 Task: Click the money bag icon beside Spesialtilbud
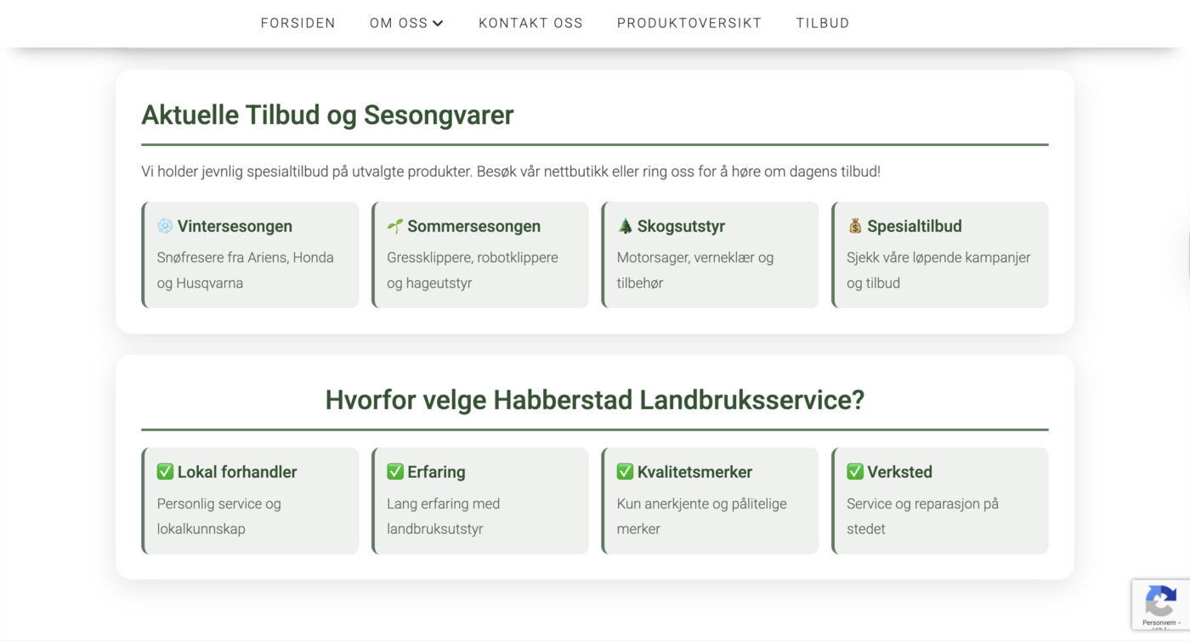pos(855,226)
